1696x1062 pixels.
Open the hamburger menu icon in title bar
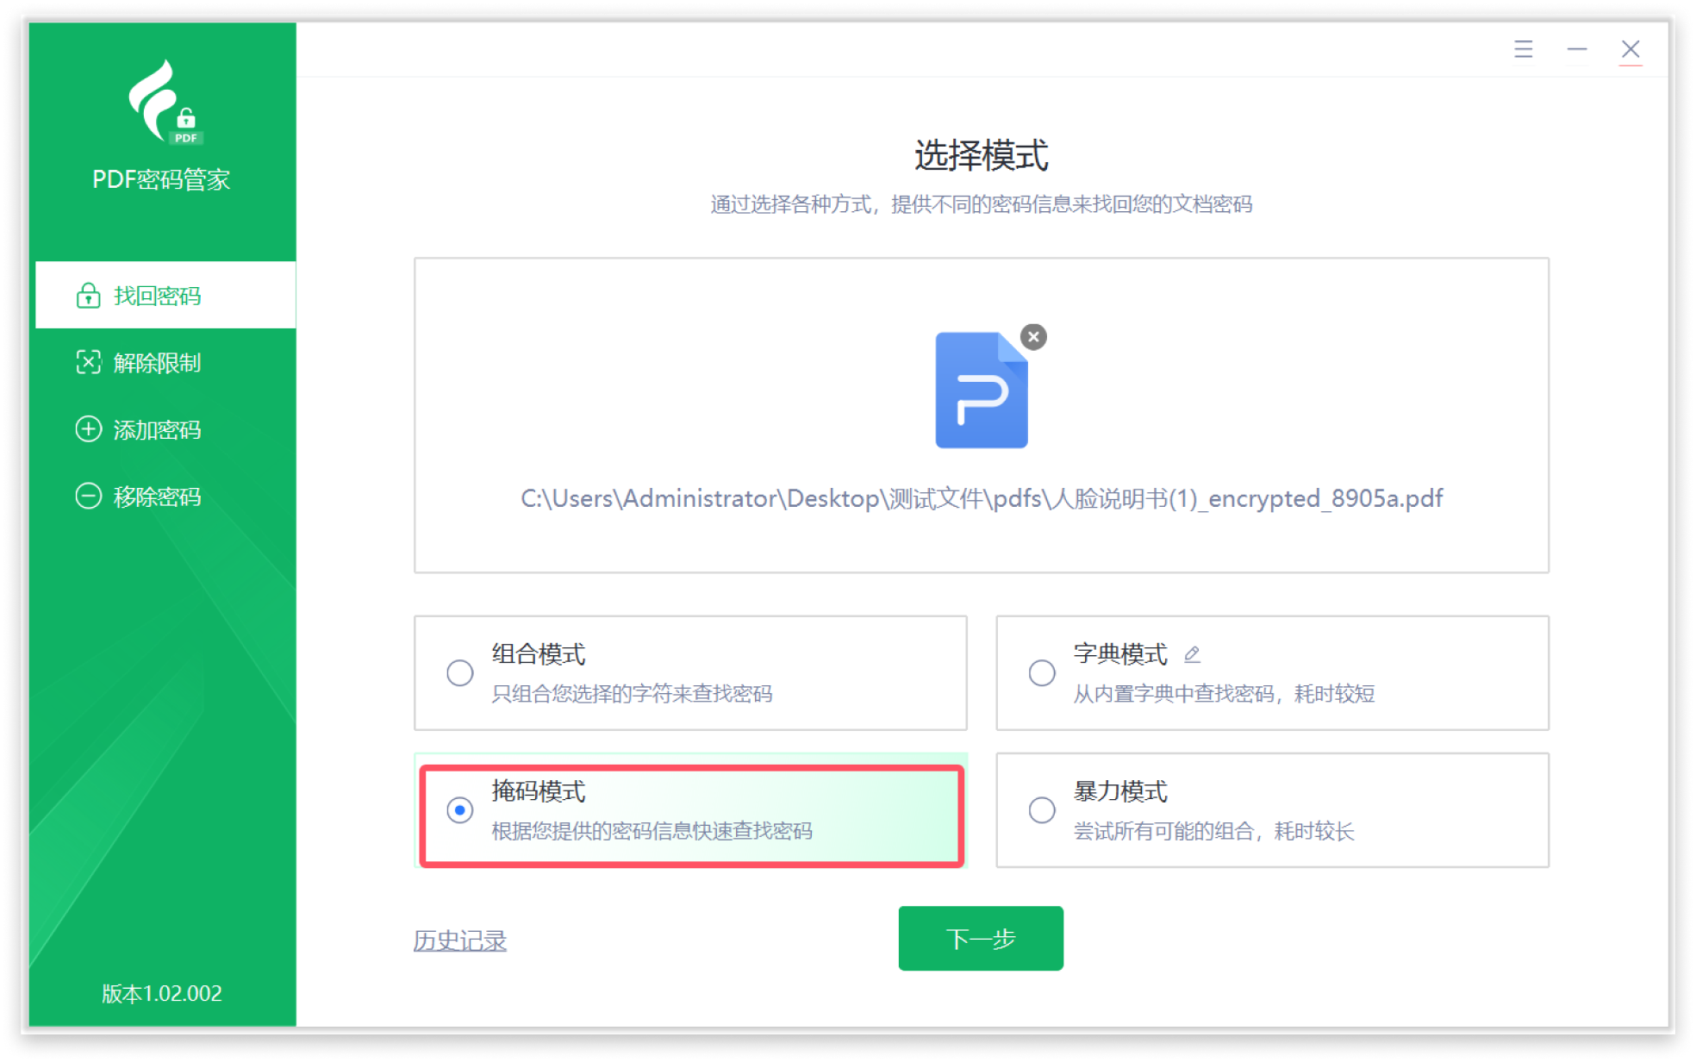coord(1523,49)
